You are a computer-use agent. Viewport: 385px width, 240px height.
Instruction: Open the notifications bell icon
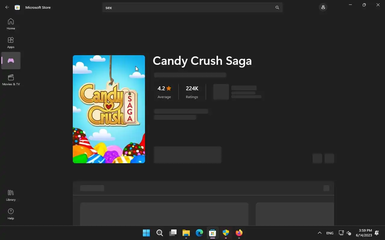377,233
